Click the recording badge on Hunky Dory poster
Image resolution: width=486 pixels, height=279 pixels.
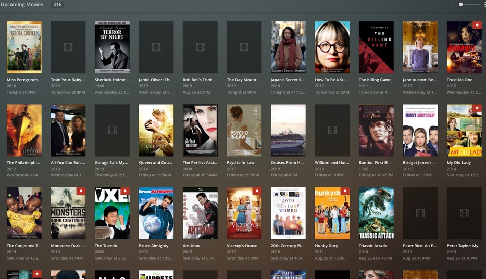345,191
